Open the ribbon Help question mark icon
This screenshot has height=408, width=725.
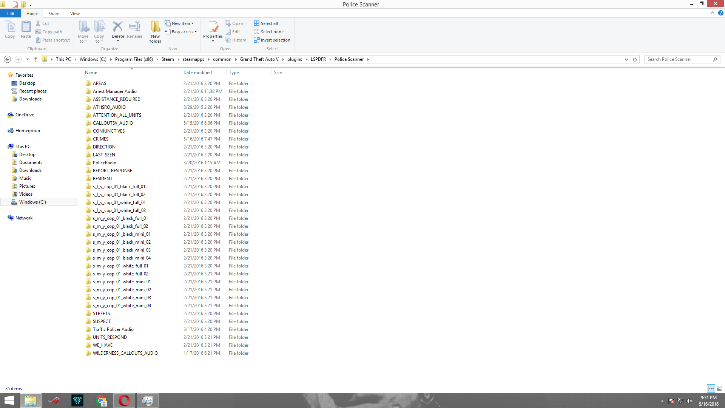(720, 13)
